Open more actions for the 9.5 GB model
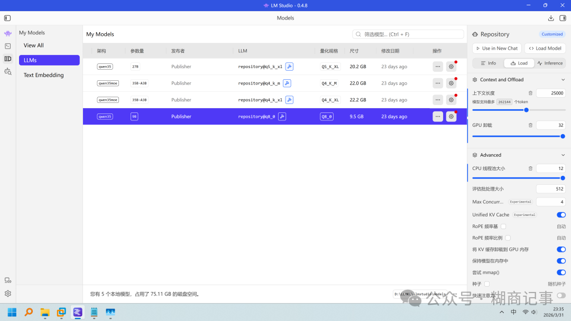The image size is (571, 321). [438, 116]
